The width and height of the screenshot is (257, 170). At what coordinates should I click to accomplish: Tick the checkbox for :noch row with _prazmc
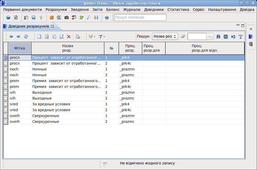[x=6, y=75]
